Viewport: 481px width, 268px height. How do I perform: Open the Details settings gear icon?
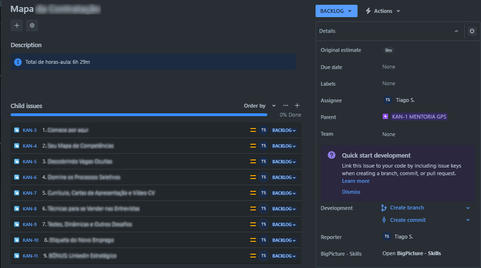point(472,31)
